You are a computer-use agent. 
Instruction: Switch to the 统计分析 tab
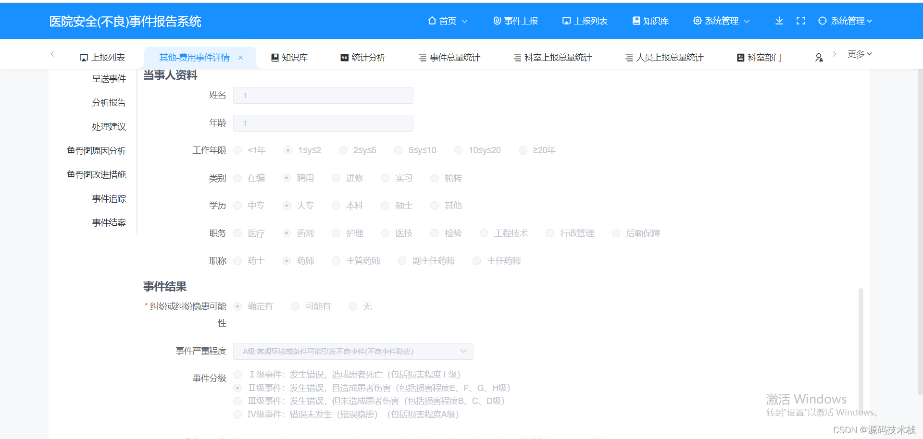tap(363, 58)
